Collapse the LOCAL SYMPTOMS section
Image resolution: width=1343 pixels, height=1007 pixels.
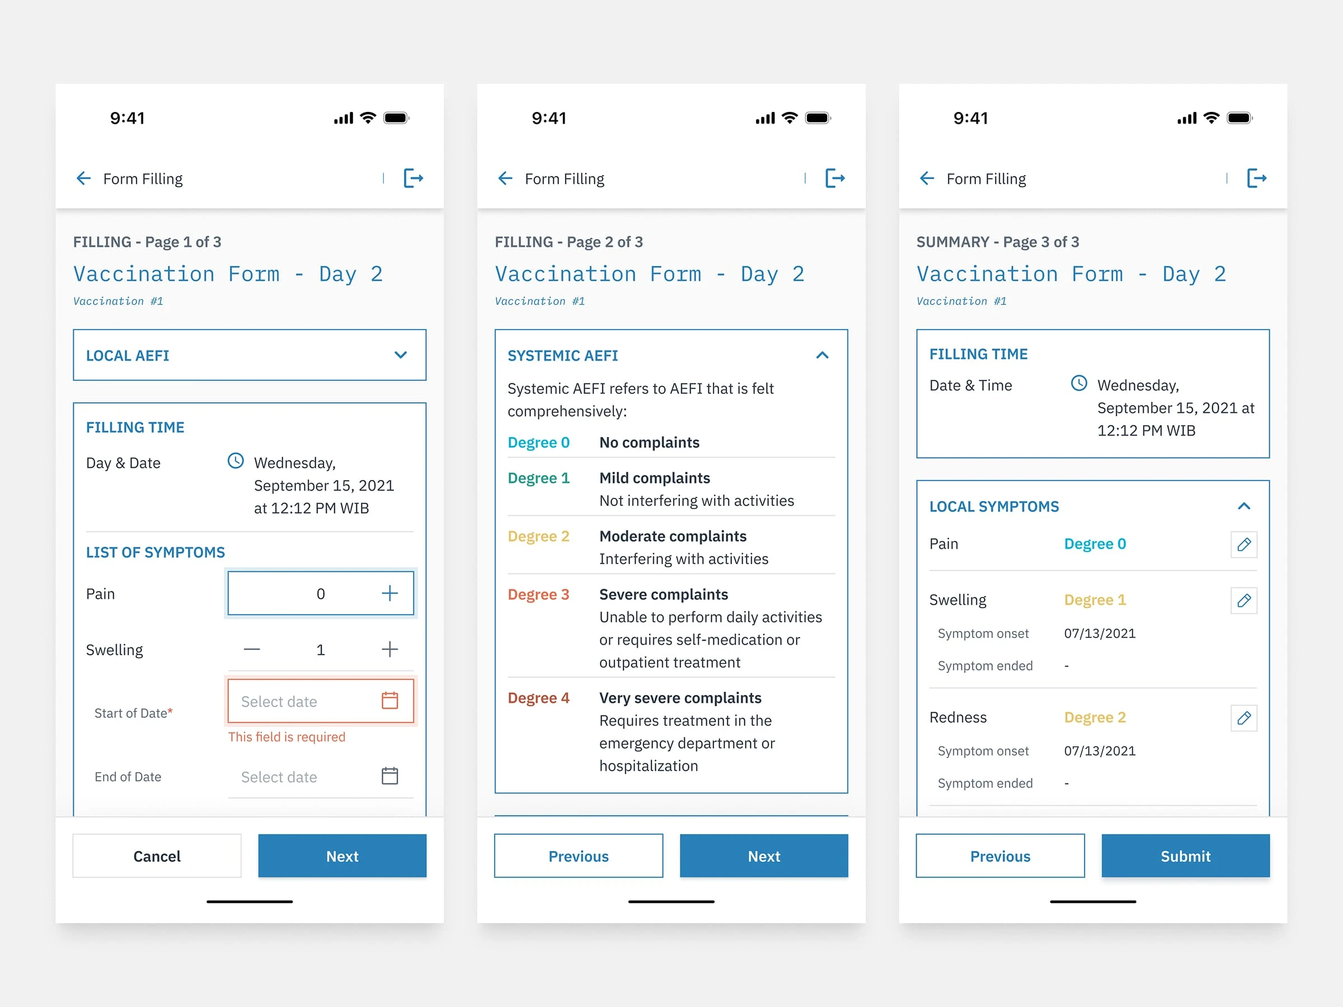point(1243,506)
